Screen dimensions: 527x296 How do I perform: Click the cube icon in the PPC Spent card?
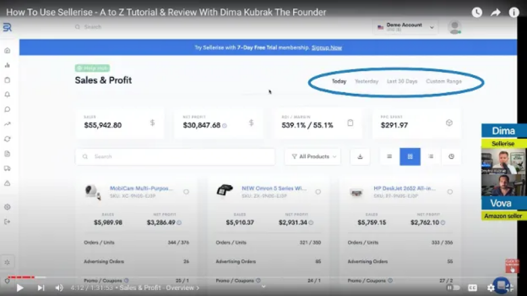point(449,123)
